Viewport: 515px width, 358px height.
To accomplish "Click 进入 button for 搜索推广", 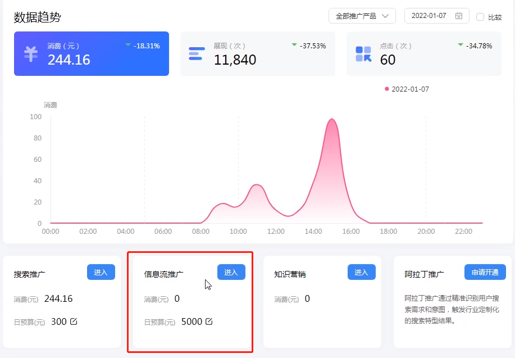I will coord(101,272).
